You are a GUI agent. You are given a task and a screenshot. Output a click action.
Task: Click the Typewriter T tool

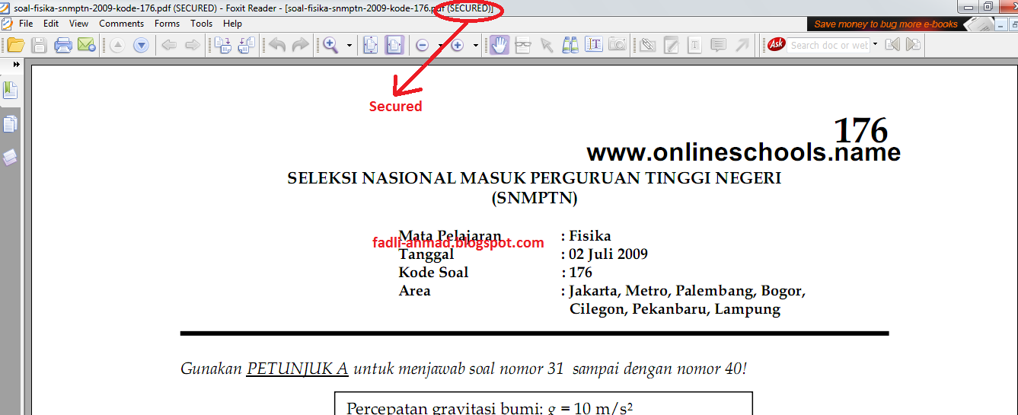pyautogui.click(x=694, y=45)
